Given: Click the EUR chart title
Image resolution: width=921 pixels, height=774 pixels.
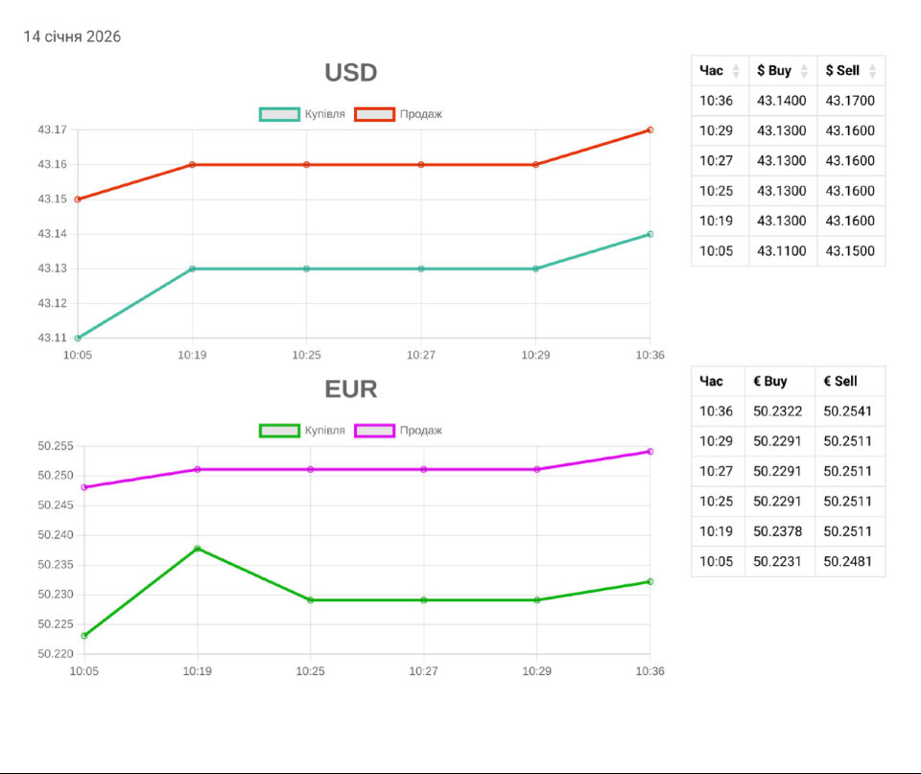Looking at the screenshot, I should 350,389.
